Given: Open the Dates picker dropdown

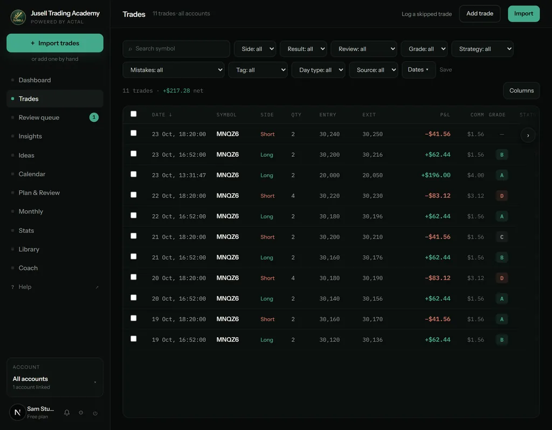Looking at the screenshot, I should (x=418, y=70).
